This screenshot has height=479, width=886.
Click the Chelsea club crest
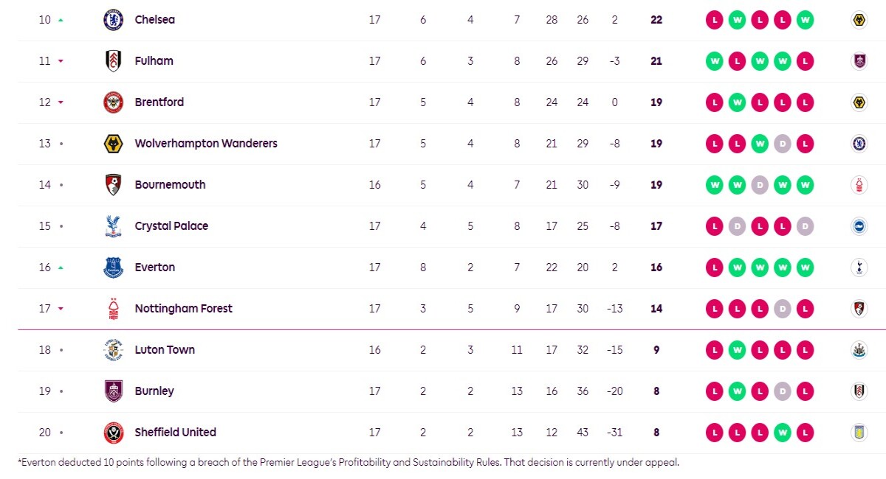click(113, 20)
